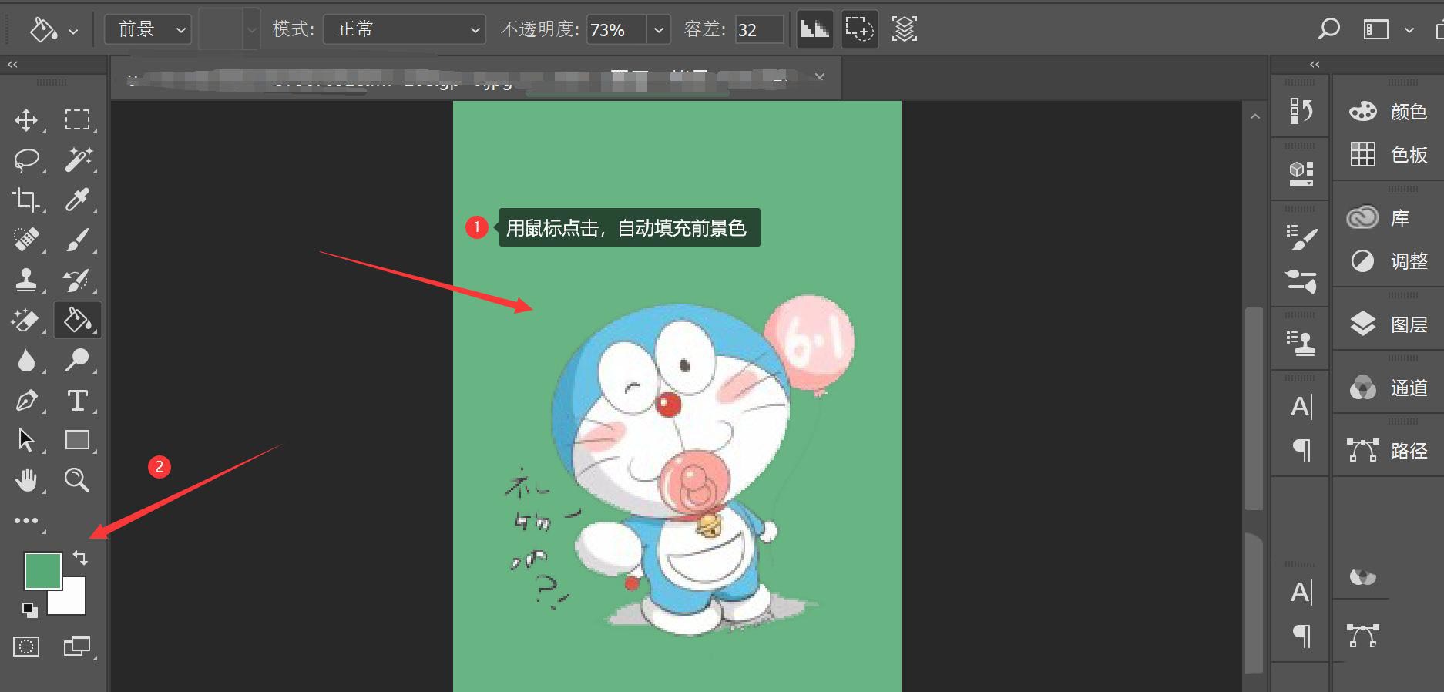The width and height of the screenshot is (1444, 692).
Task: Click the vertical scrollbar up arrow
Action: [x=1255, y=116]
